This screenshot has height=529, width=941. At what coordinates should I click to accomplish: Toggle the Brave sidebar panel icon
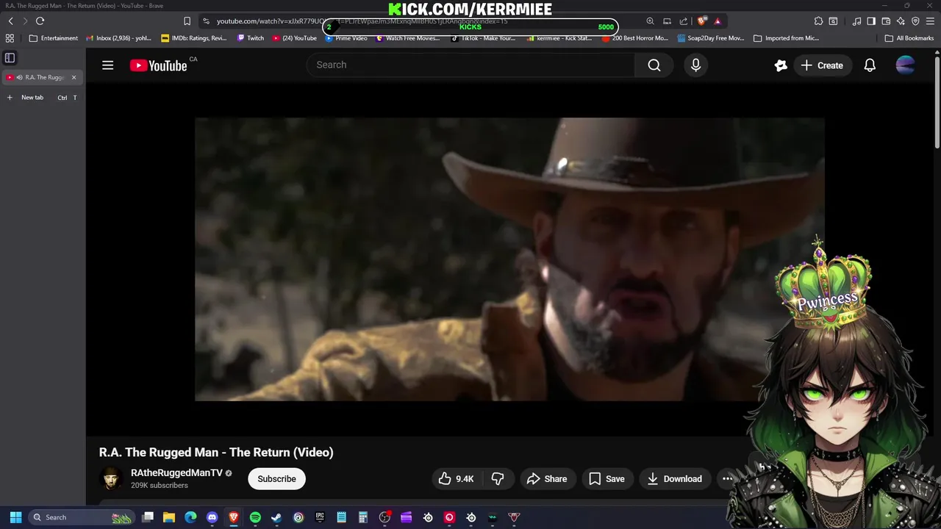click(871, 21)
